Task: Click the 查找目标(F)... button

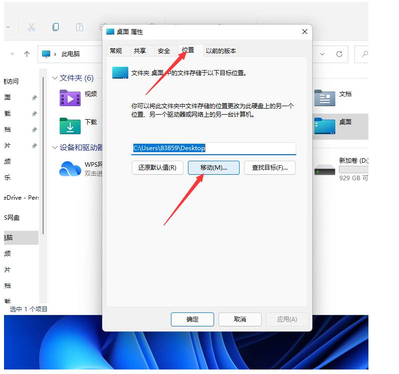Action: click(x=270, y=168)
